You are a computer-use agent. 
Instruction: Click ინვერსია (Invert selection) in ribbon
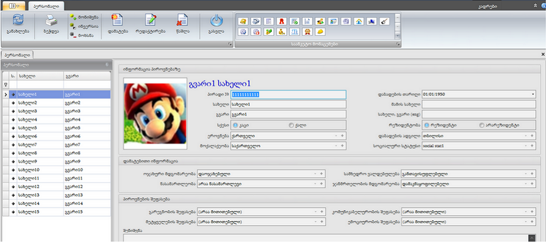point(81,27)
